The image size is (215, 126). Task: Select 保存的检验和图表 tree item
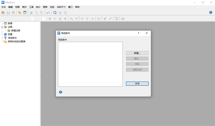pos(17,42)
